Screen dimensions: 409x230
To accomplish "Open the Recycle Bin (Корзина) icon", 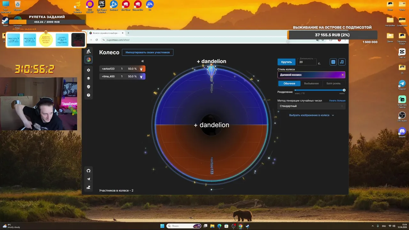I will [x=18, y=6].
